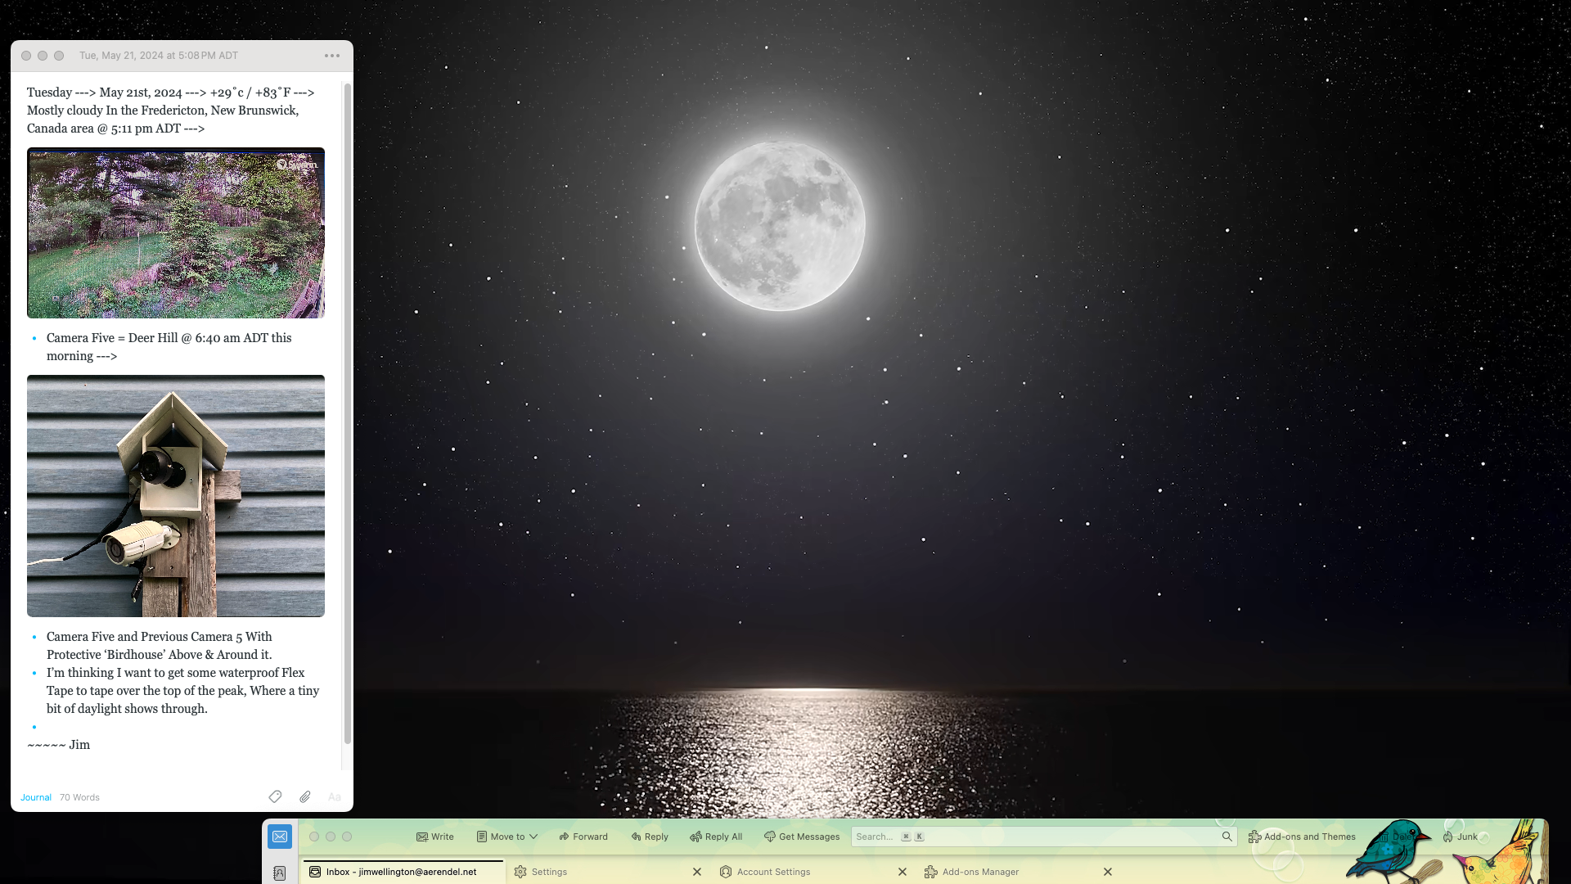Open the Journal link in the entry footer
This screenshot has width=1571, height=884.
pyautogui.click(x=35, y=796)
